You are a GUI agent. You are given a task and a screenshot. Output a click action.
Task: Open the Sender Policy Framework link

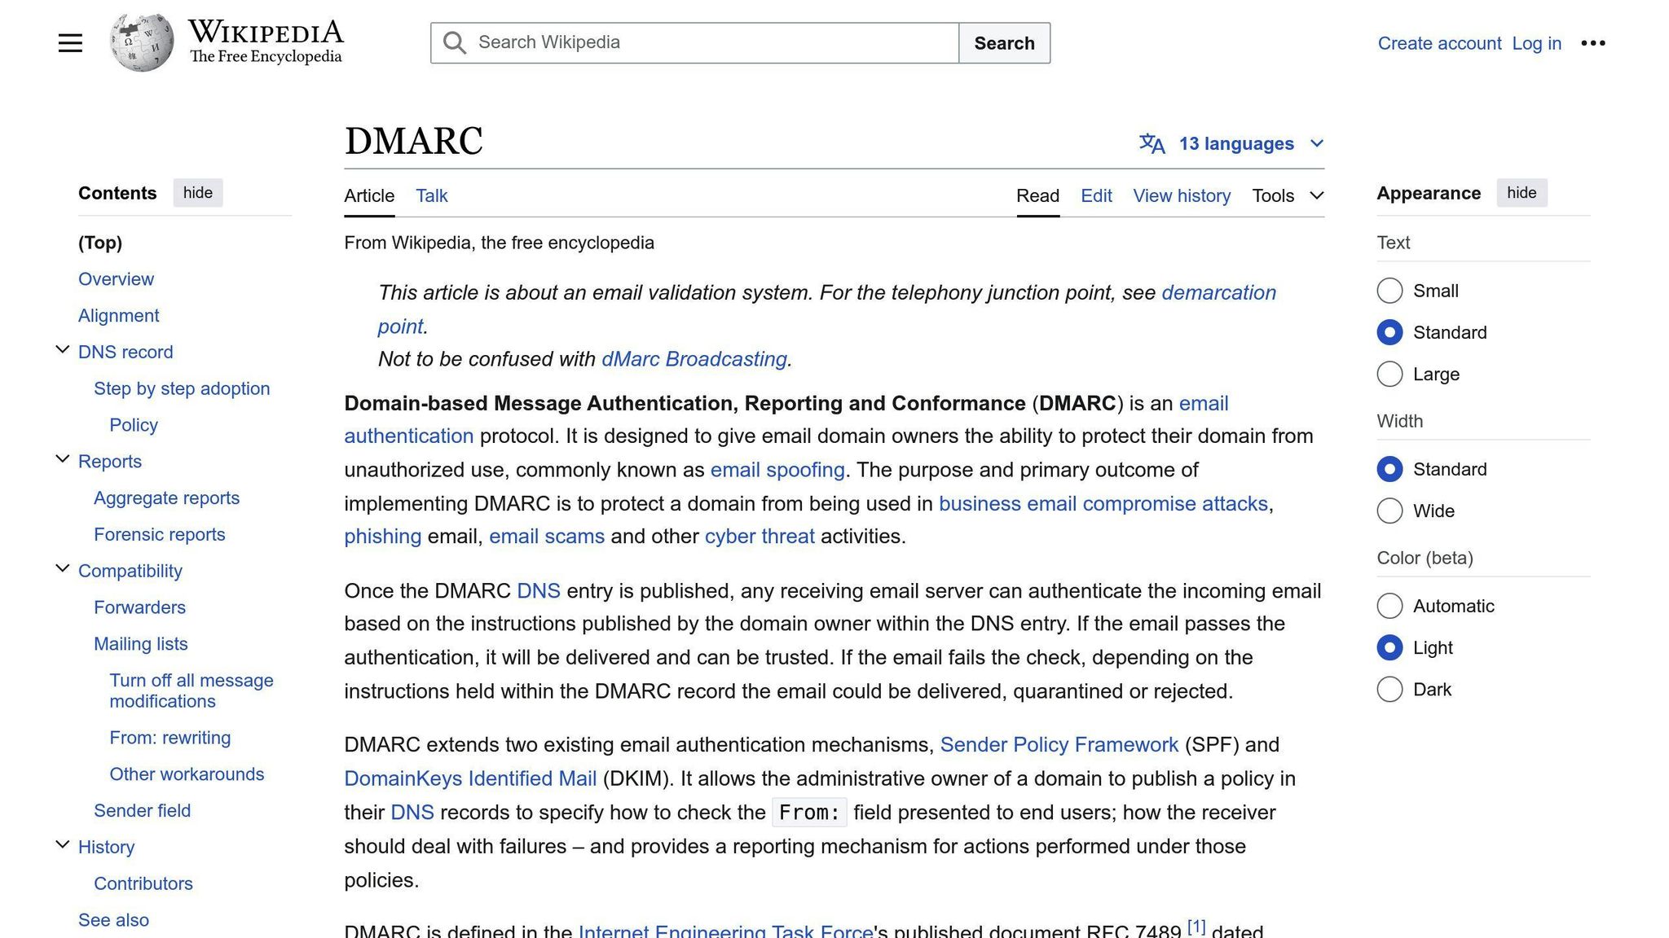coord(1059,744)
